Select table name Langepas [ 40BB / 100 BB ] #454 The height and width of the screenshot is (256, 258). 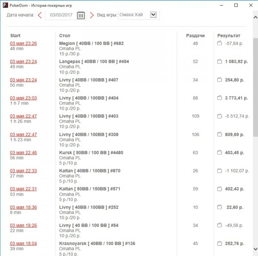[x=94, y=62]
